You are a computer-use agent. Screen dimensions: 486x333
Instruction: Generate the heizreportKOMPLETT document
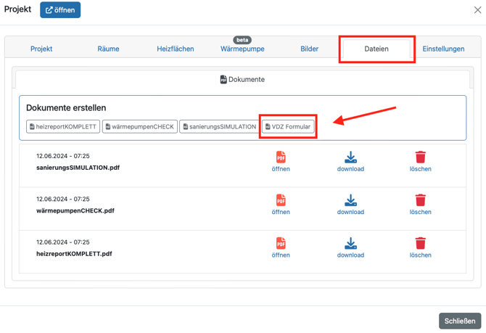coord(63,127)
